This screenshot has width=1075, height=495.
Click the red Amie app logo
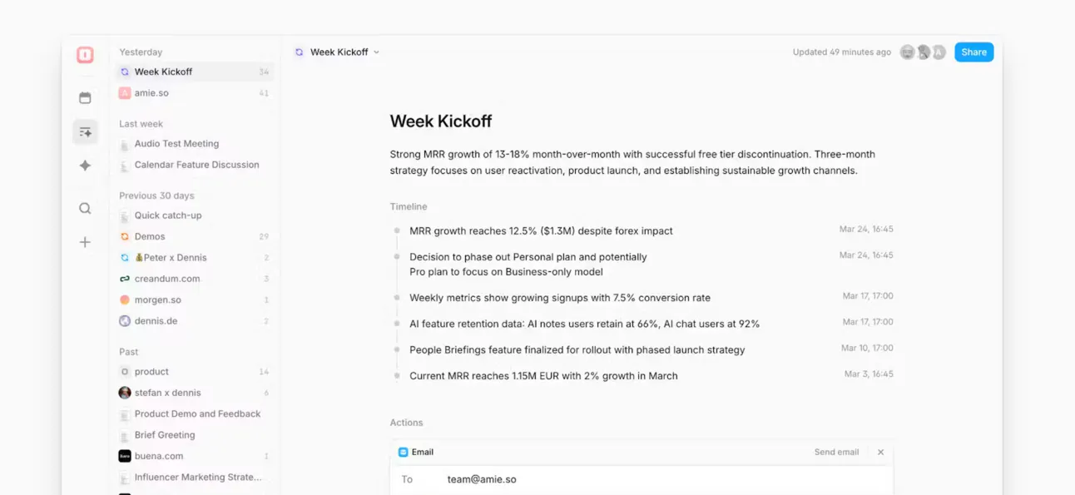point(85,55)
